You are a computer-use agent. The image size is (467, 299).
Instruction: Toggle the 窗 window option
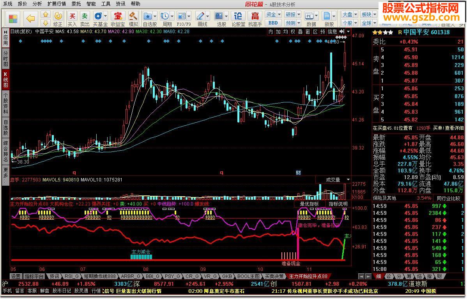(x=308, y=32)
